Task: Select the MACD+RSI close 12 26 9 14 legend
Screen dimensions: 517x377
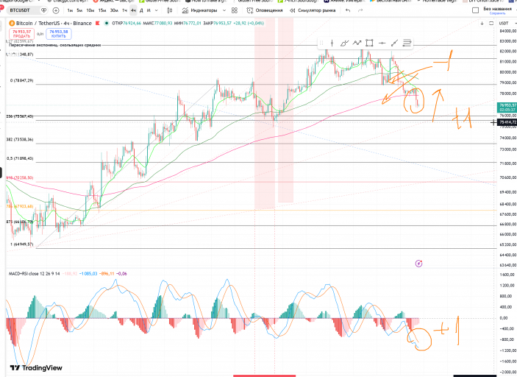Action: (x=35, y=274)
